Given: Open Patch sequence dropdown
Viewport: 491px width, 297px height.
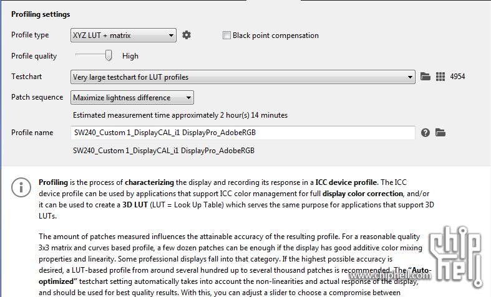Looking at the screenshot, I should (132, 98).
